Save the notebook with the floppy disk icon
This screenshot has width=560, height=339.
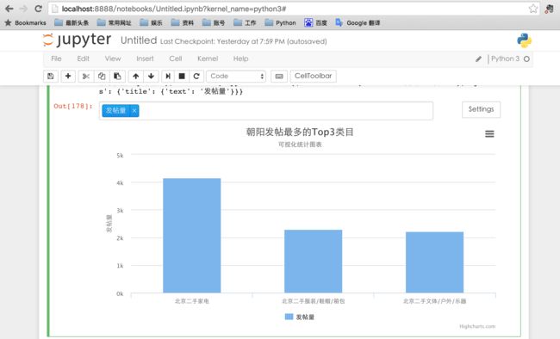tap(50, 76)
